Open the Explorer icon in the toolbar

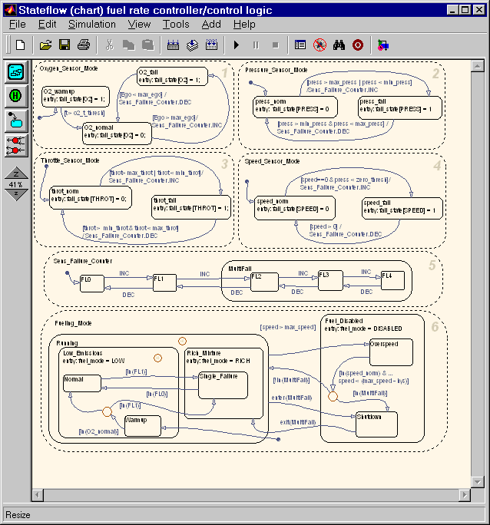tap(300, 45)
